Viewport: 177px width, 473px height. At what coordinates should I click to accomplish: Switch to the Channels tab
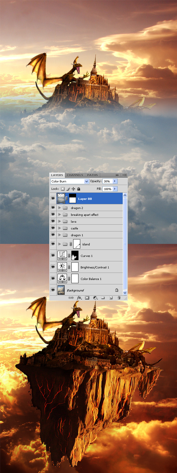click(75, 175)
